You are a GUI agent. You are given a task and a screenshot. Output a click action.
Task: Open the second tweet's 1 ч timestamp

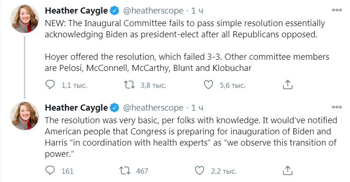(x=197, y=108)
